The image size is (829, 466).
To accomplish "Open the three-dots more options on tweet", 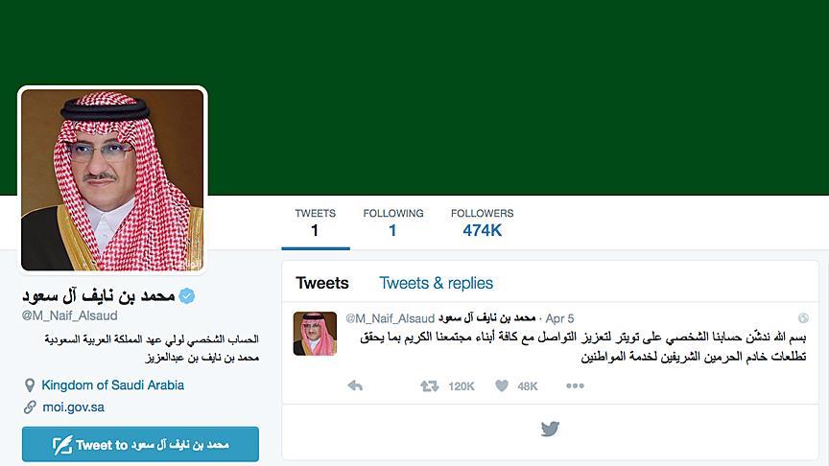I will (x=575, y=385).
